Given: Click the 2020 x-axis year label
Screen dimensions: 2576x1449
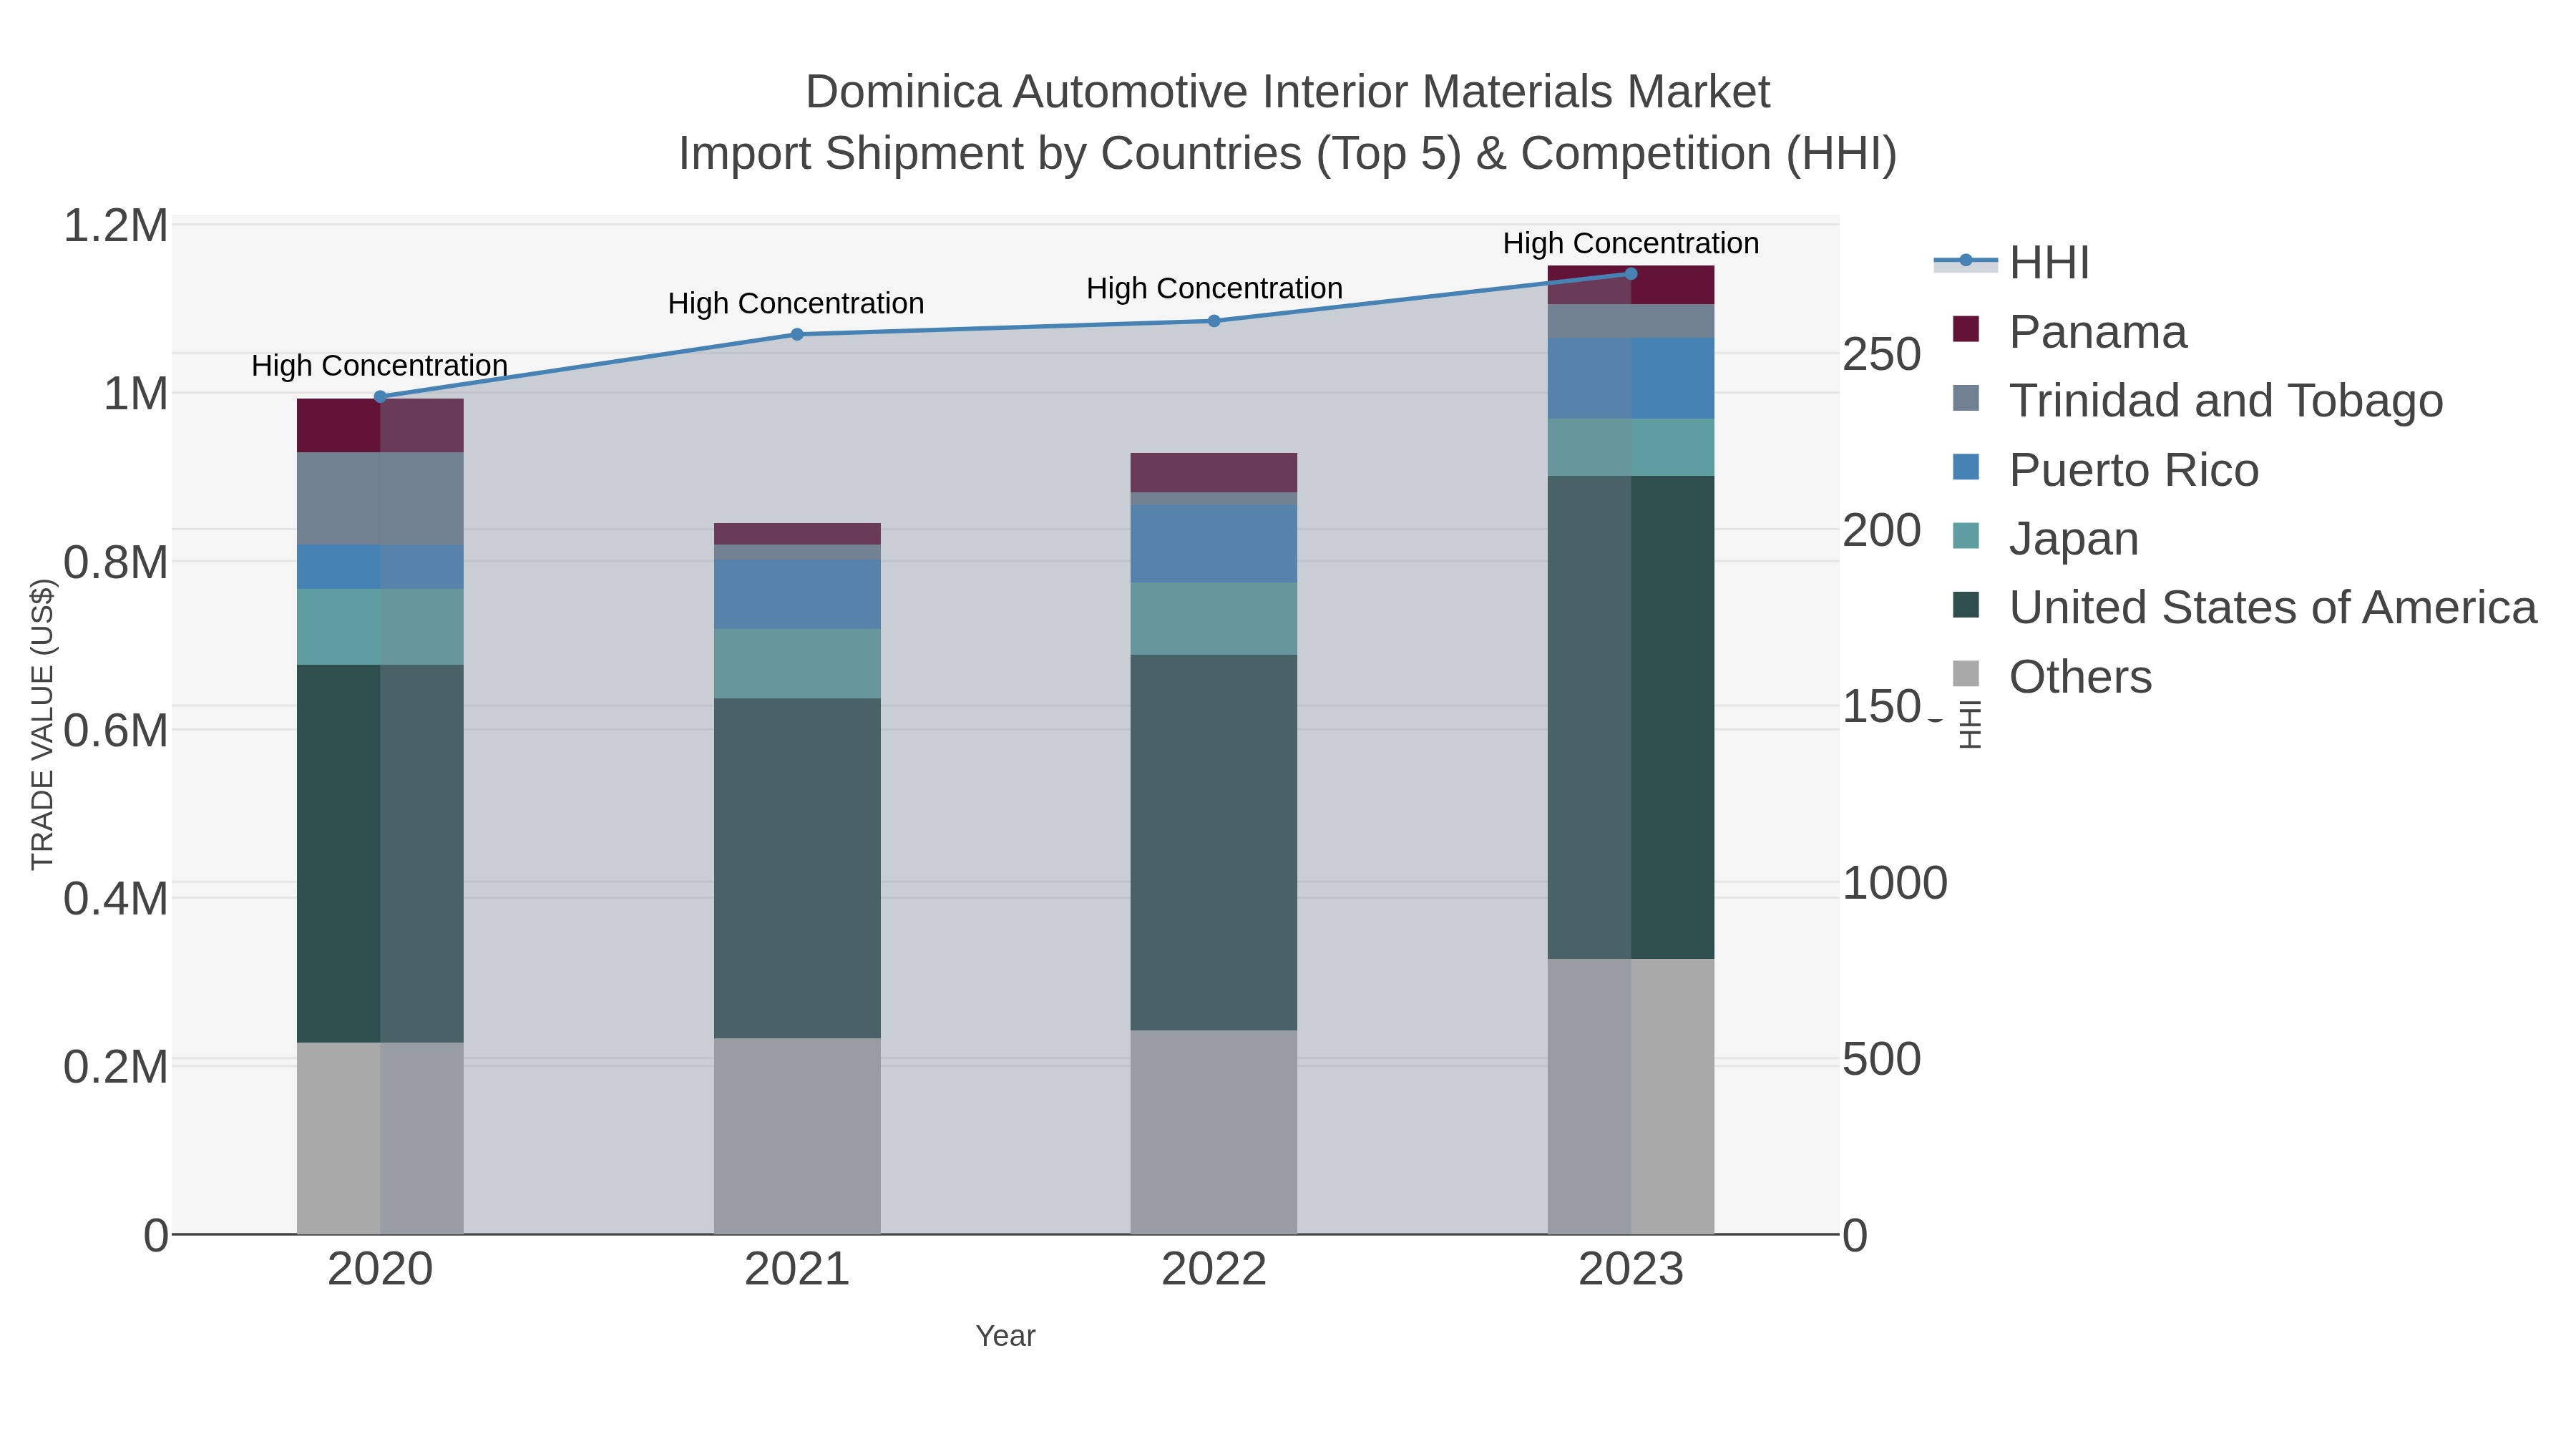Looking at the screenshot, I should [380, 1270].
